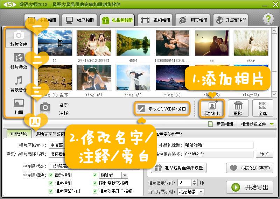Toggle 相片效果开关按钮 checkbox

click(95, 191)
